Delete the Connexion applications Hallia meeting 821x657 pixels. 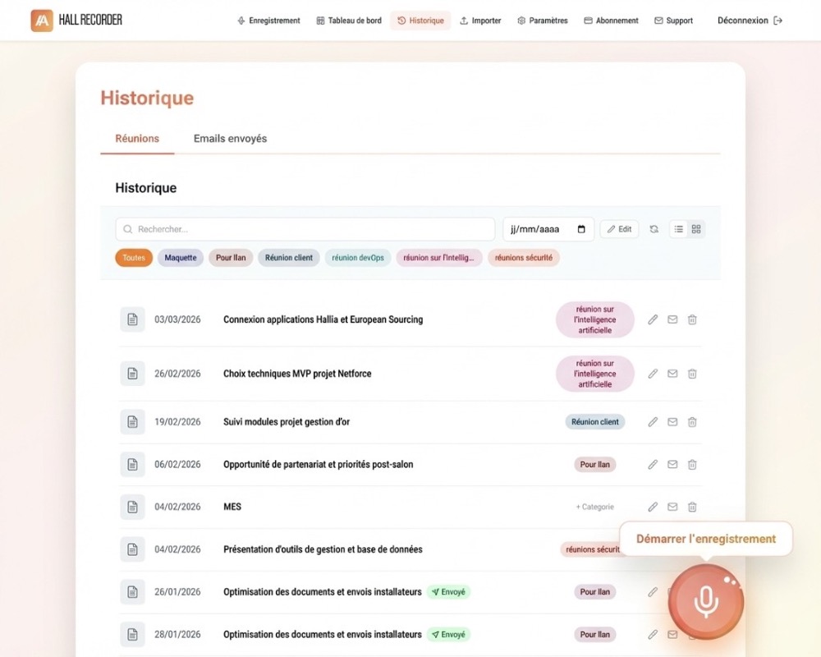pyautogui.click(x=691, y=319)
